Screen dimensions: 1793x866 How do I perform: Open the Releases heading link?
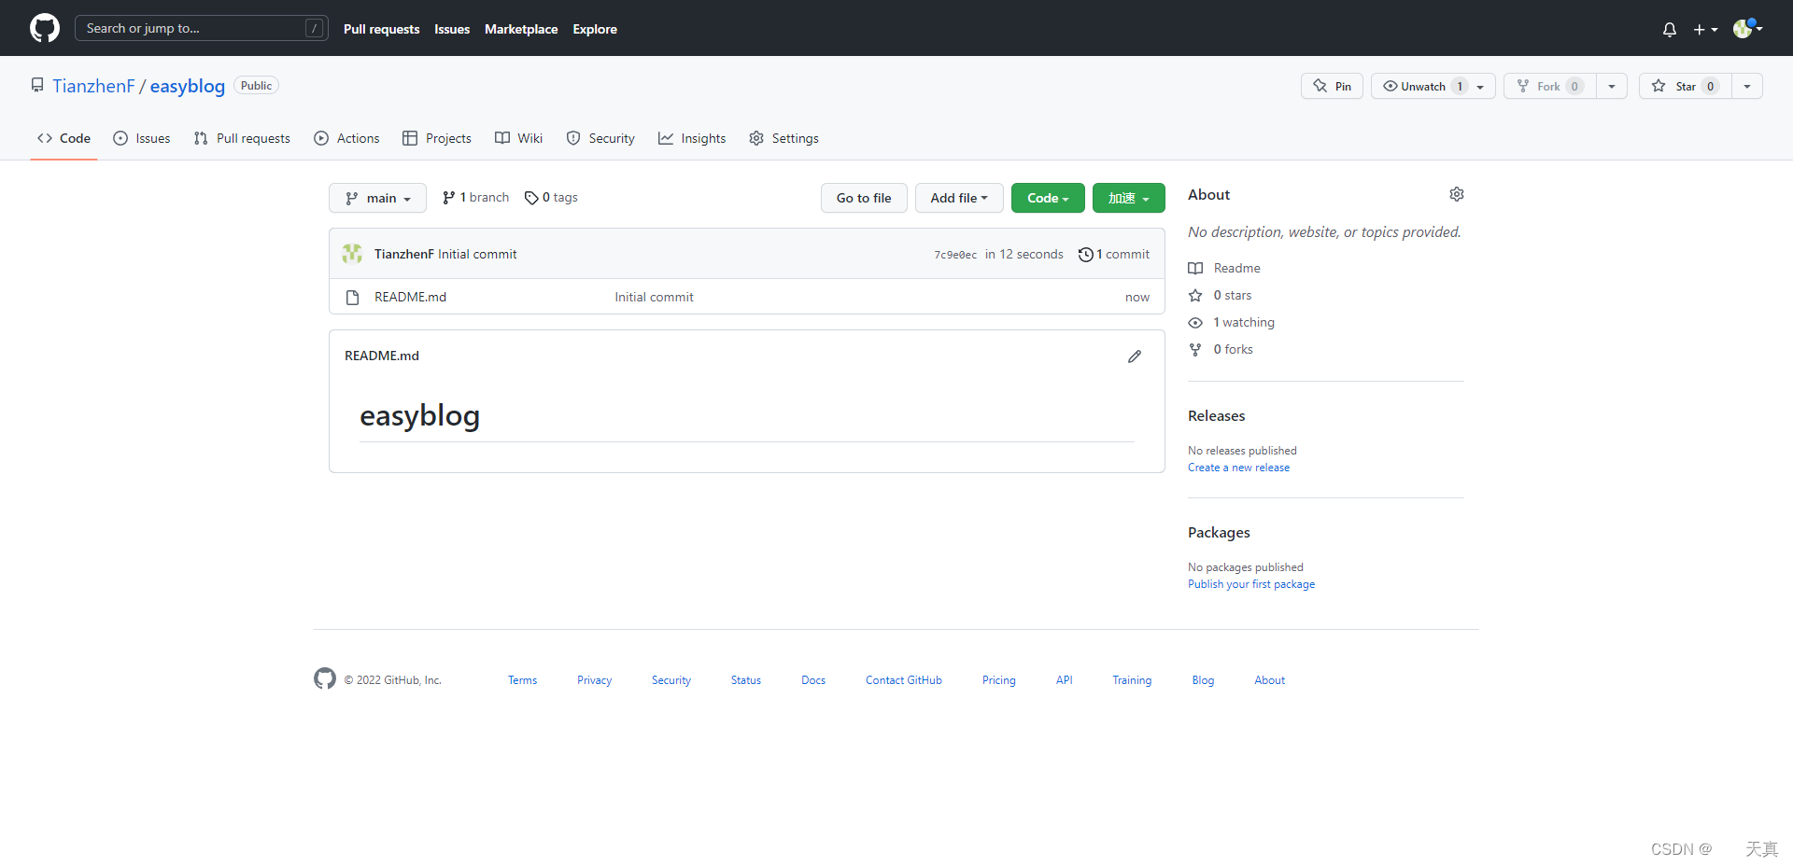[x=1216, y=416]
